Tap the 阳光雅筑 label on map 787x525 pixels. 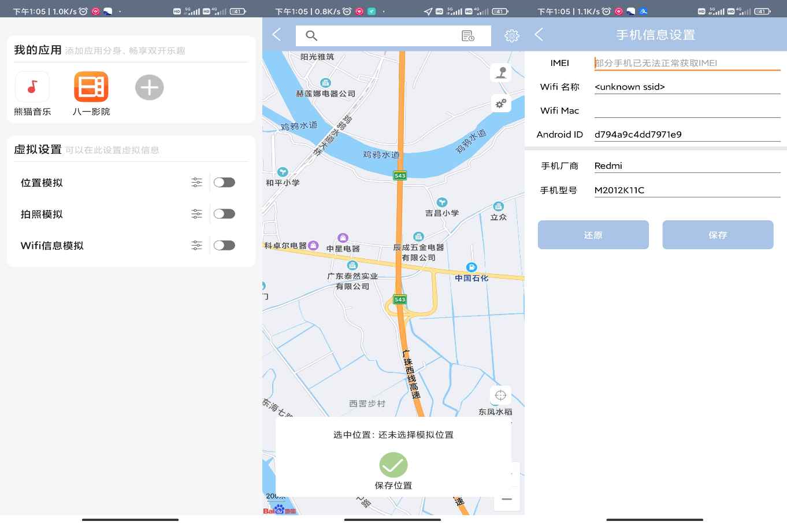pos(317,57)
